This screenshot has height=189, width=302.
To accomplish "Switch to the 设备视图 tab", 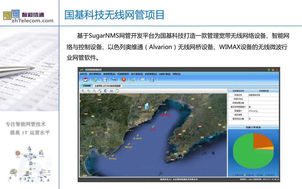I will point(87,86).
